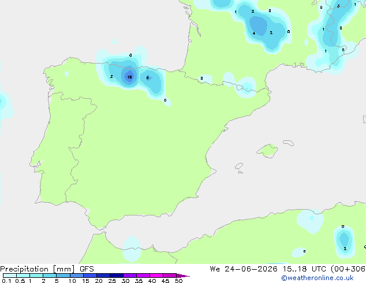Click the "Precipitation" title text

click(x=24, y=269)
